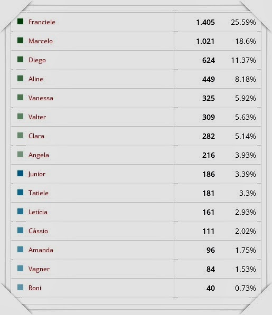
Task: Select the Cássio name link
Action: (x=38, y=231)
